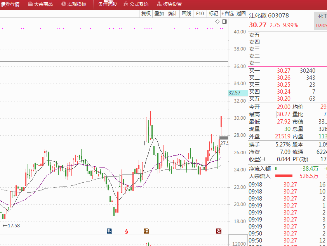Click 12000 on volume axis
The height and width of the screenshot is (246, 327).
click(x=239, y=244)
